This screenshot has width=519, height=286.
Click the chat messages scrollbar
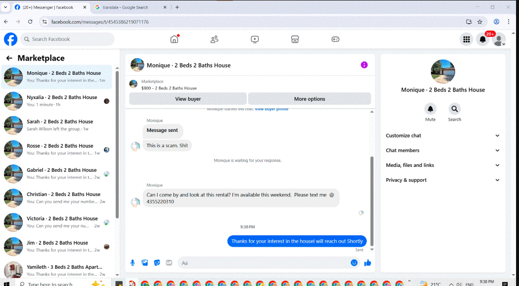click(372, 201)
